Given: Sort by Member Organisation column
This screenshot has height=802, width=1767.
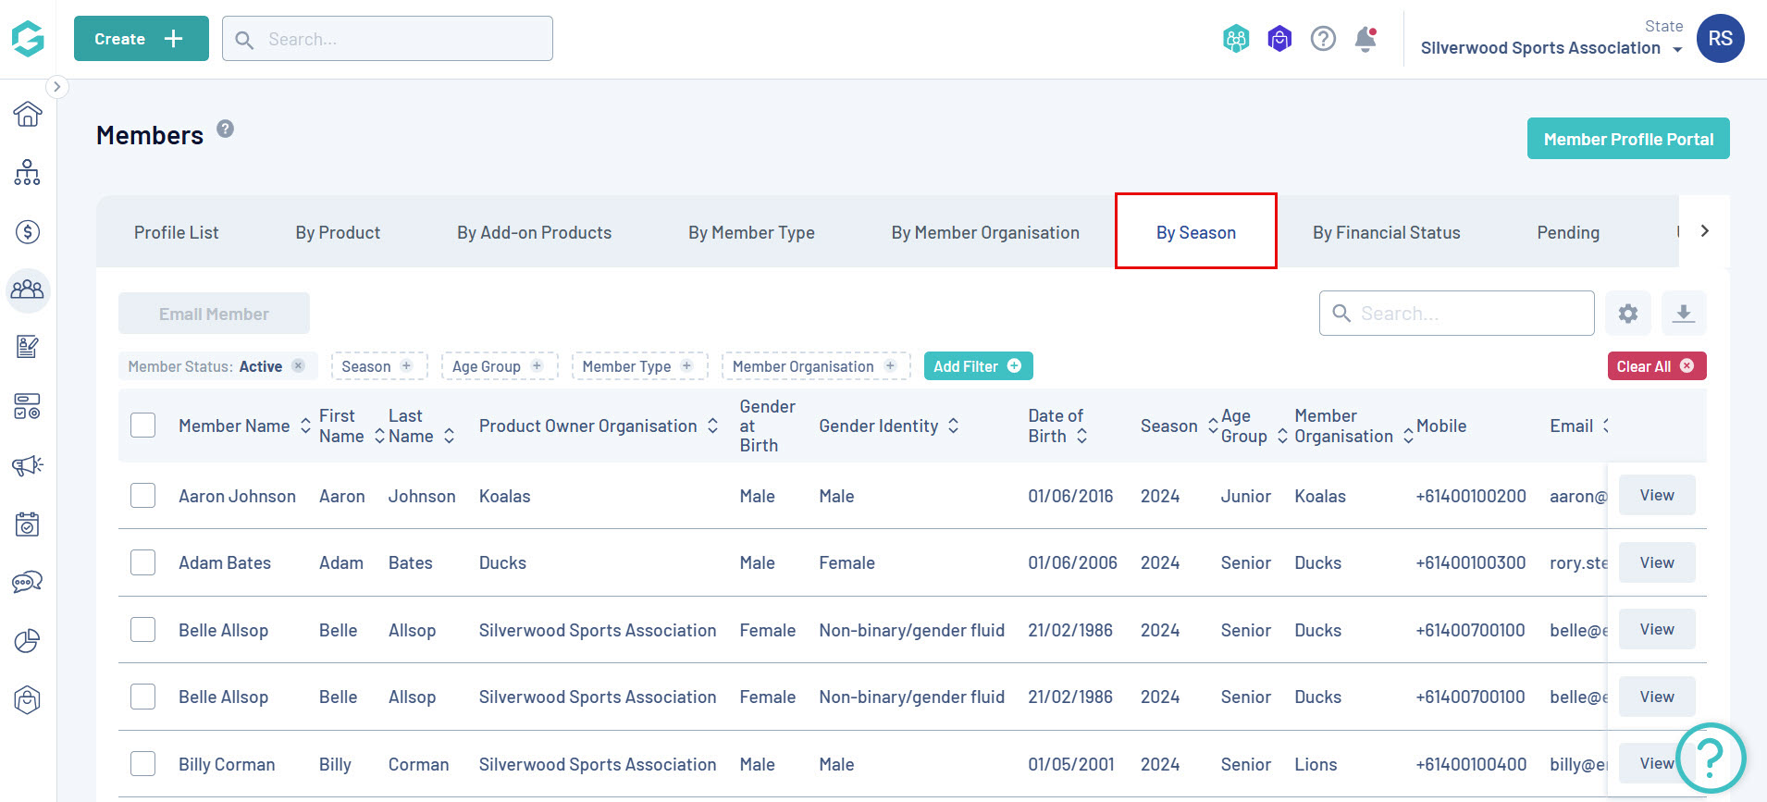Looking at the screenshot, I should coord(1408,436).
